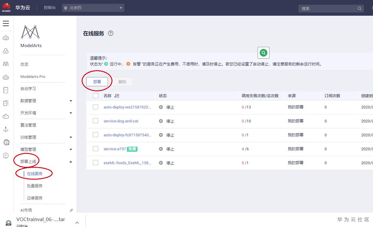Image resolution: width=373 pixels, height=227 pixels.
Task: Select 在线服务 in the sidebar
Action: [x=35, y=174]
